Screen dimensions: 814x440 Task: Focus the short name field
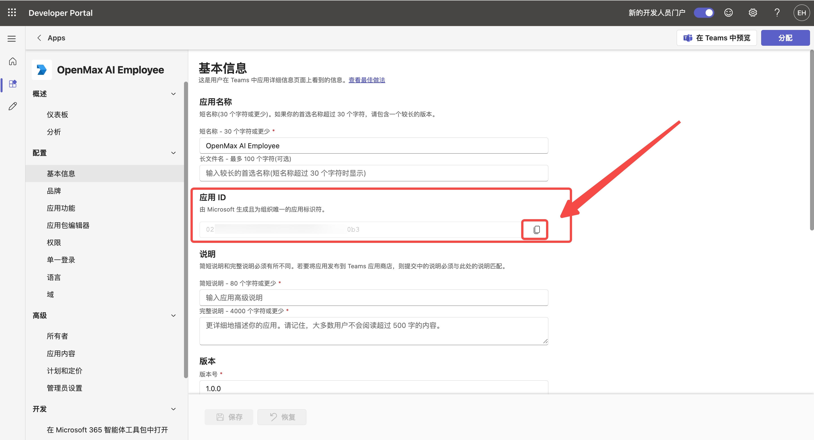coord(373,146)
